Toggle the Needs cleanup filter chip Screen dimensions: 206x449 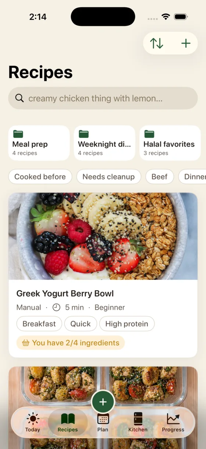(109, 177)
